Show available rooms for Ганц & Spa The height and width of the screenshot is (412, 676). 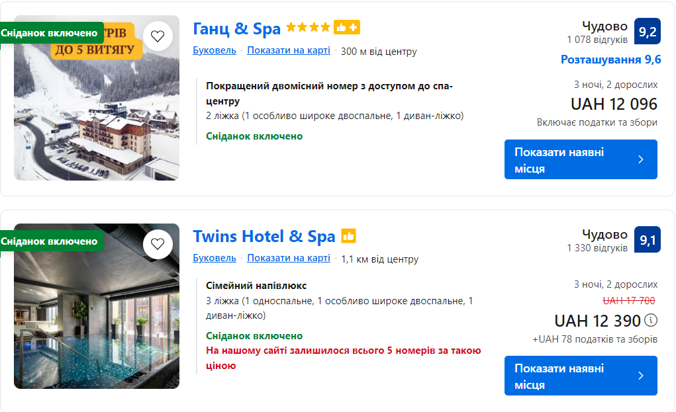point(581,159)
